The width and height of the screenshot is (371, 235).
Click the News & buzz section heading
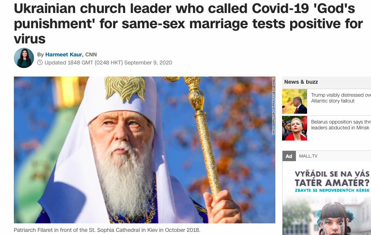click(301, 82)
